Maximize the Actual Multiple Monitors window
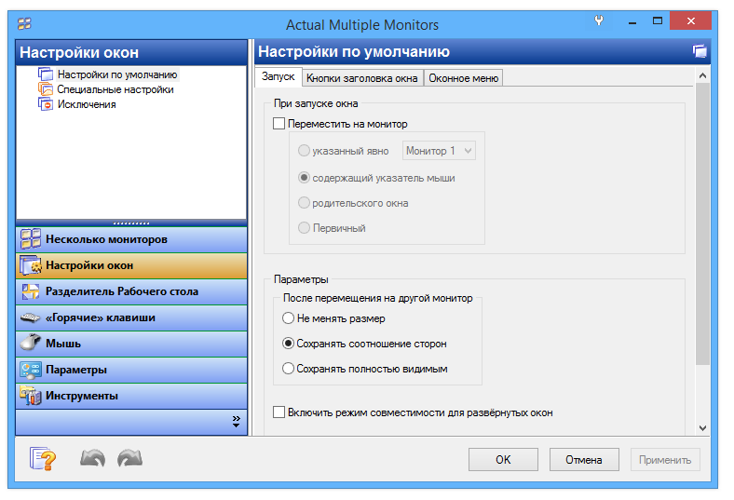Viewport: 734px width, 500px height. point(658,21)
